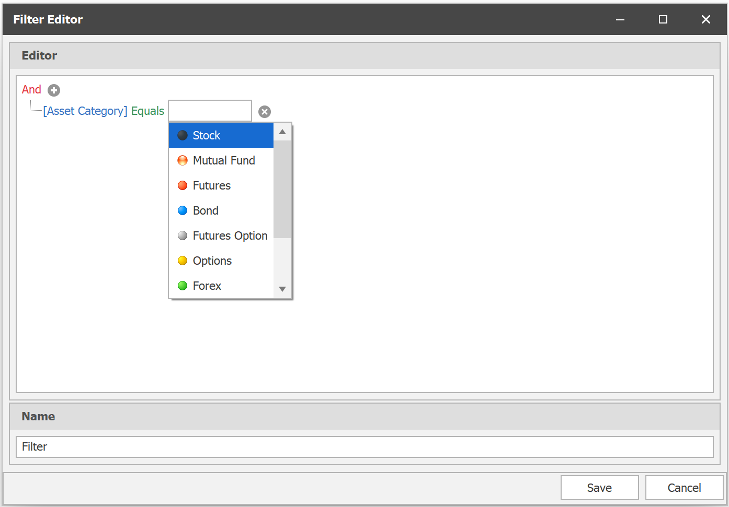
Task: Click the yellow Options category icon
Action: (183, 261)
